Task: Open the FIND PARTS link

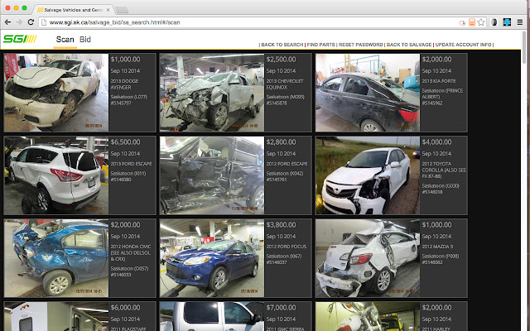Action: pos(321,45)
